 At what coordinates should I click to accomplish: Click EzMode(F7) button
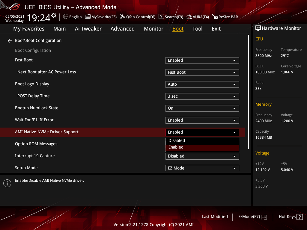[252, 217]
